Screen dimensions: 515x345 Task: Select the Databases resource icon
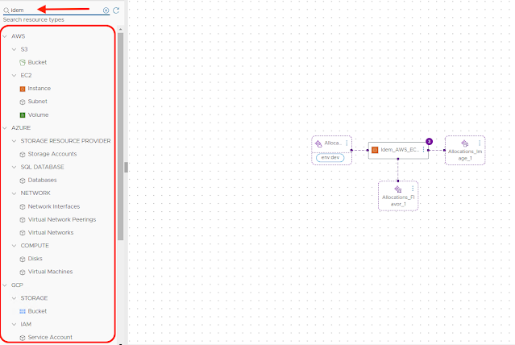[x=23, y=181]
